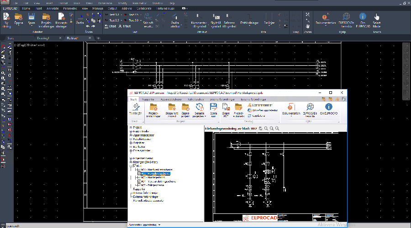Click the Select Mode touch icon
Image resolution: width=411 pixels, height=228 pixels.
tap(377, 17)
